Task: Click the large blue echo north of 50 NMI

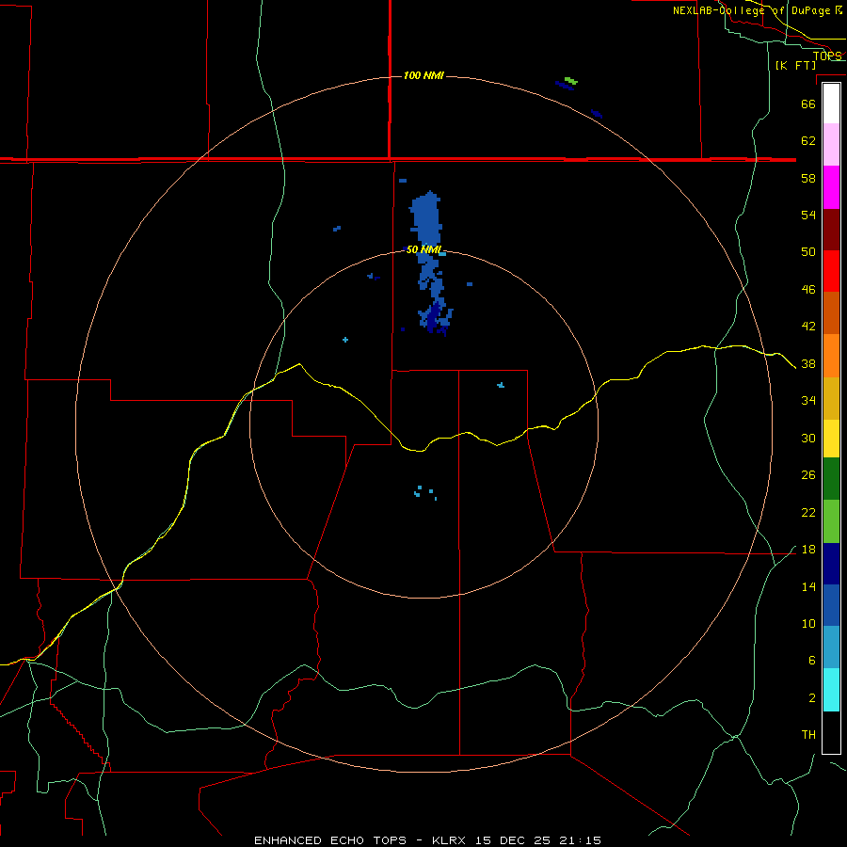Action: [426, 218]
